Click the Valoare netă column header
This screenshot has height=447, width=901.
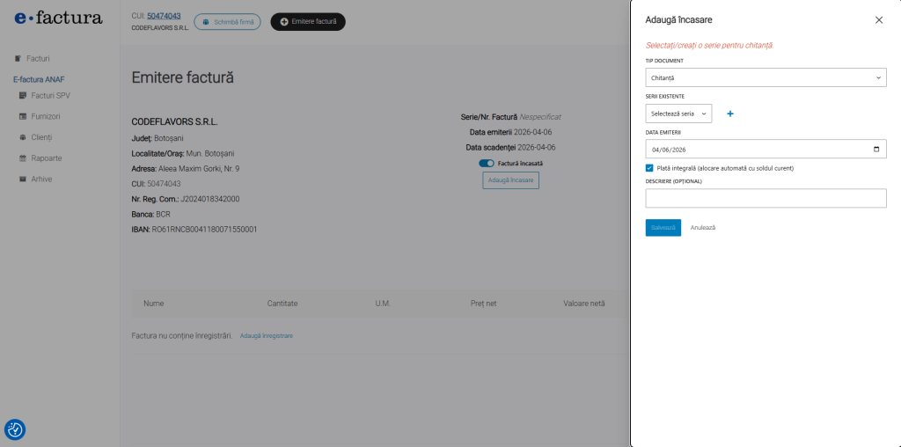pos(584,304)
